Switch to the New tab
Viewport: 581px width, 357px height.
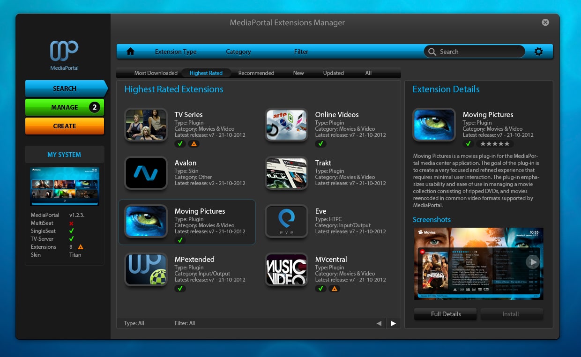point(298,73)
